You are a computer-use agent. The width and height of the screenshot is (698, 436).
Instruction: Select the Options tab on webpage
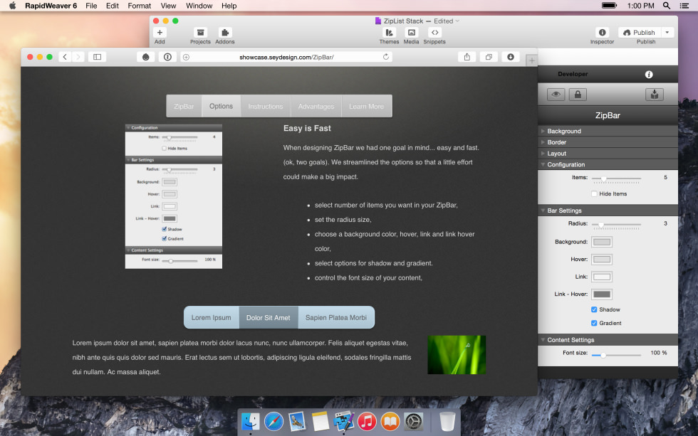(222, 106)
